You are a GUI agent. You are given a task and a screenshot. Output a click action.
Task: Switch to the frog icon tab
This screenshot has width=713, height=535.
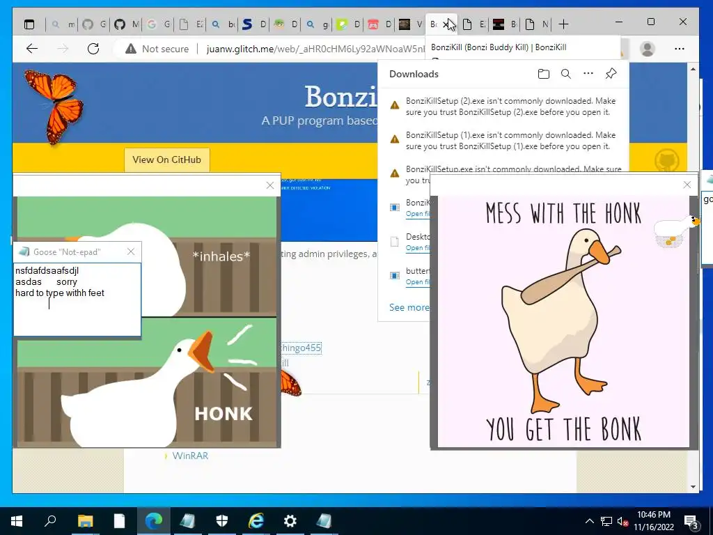285,24
